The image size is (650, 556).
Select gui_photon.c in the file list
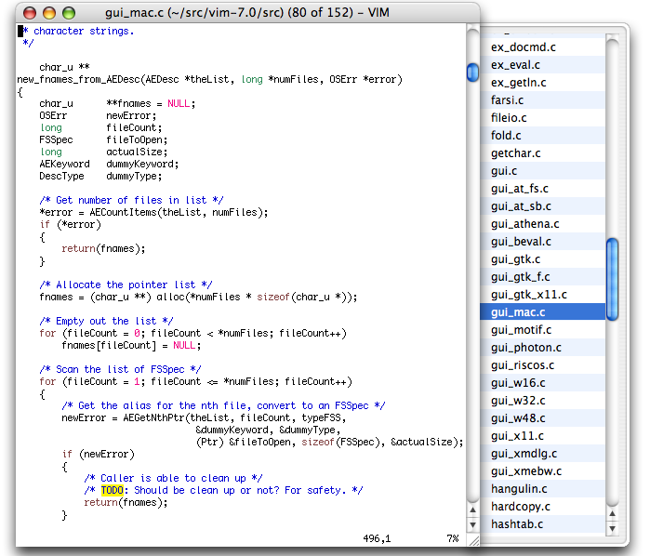[542, 348]
